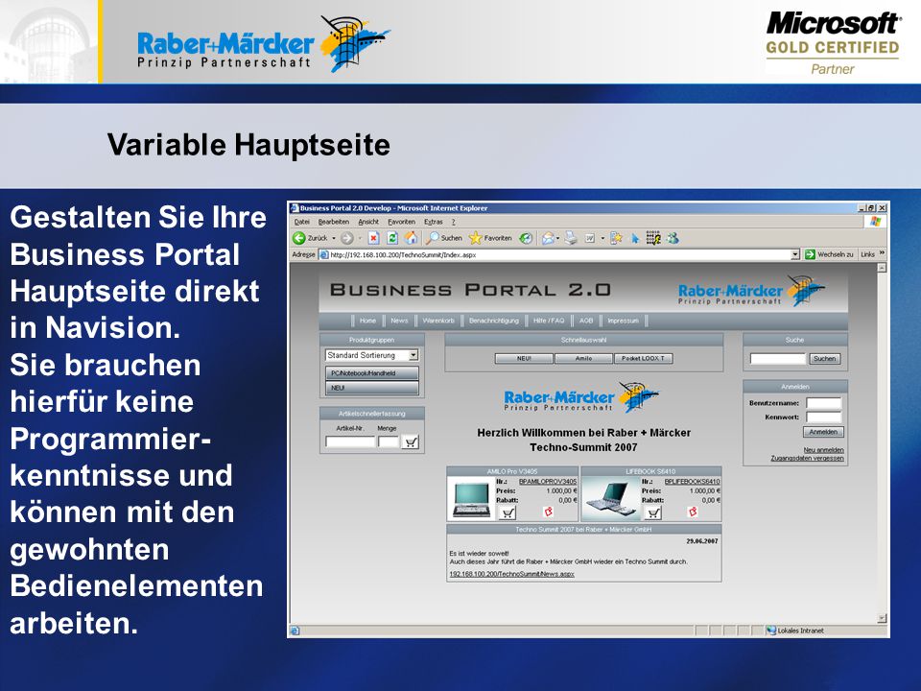921x691 pixels.
Task: Add AMILO Pro V3405 to cart
Action: (508, 512)
